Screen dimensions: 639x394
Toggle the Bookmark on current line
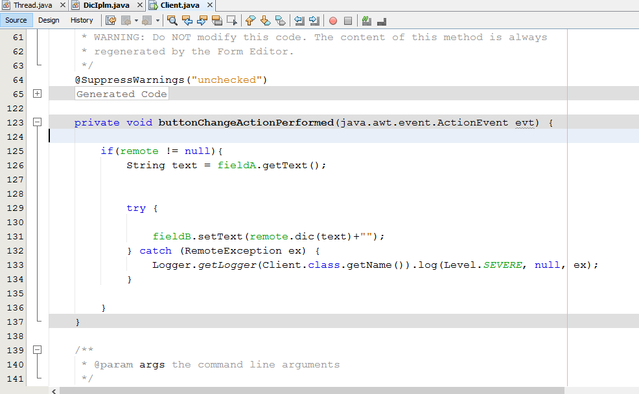279,20
